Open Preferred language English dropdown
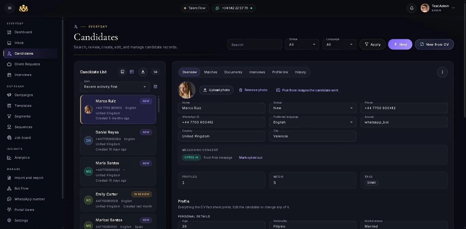The image size is (466, 229). (313, 122)
